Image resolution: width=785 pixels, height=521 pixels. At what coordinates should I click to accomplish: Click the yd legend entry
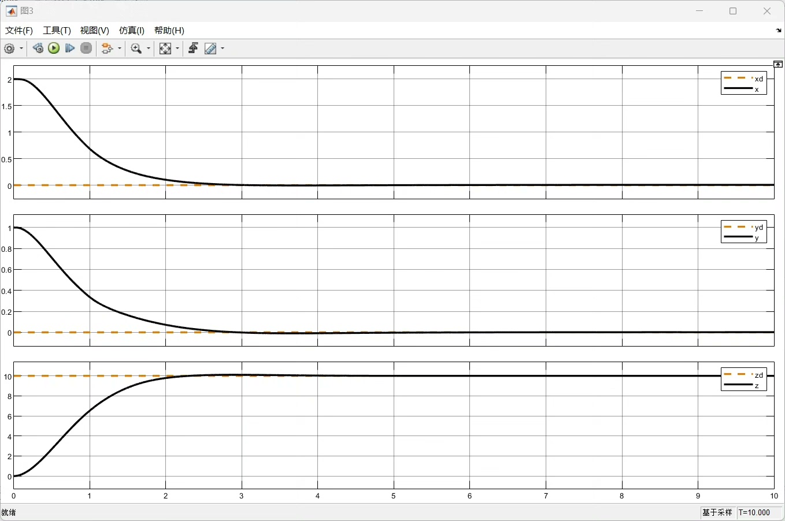pyautogui.click(x=744, y=227)
